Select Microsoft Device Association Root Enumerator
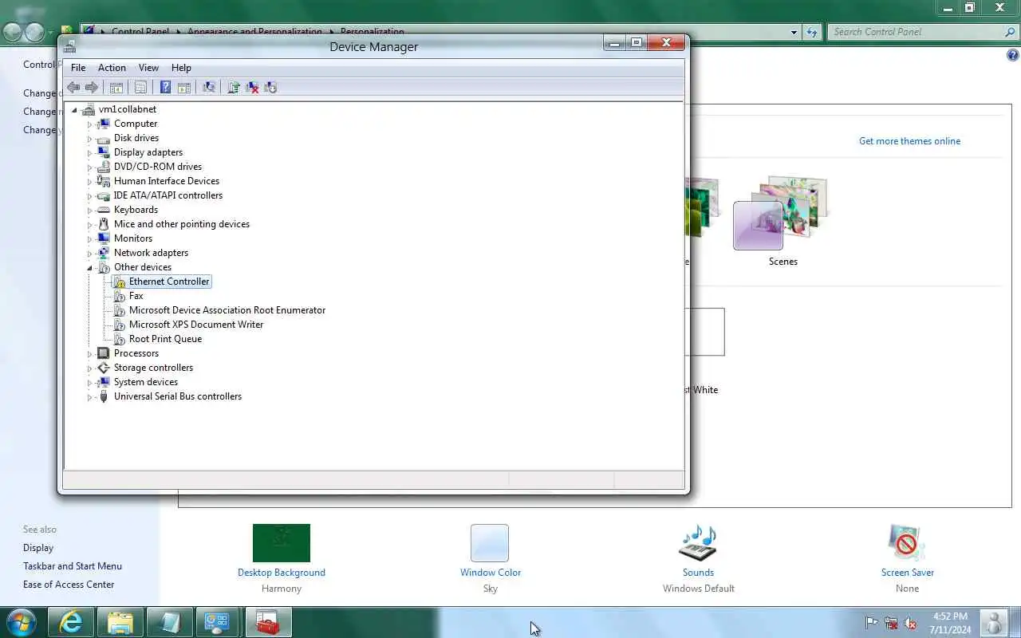1021x638 pixels. pos(227,310)
